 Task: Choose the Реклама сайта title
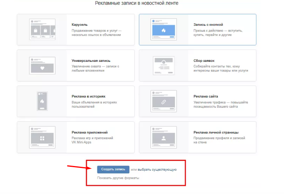(206, 96)
